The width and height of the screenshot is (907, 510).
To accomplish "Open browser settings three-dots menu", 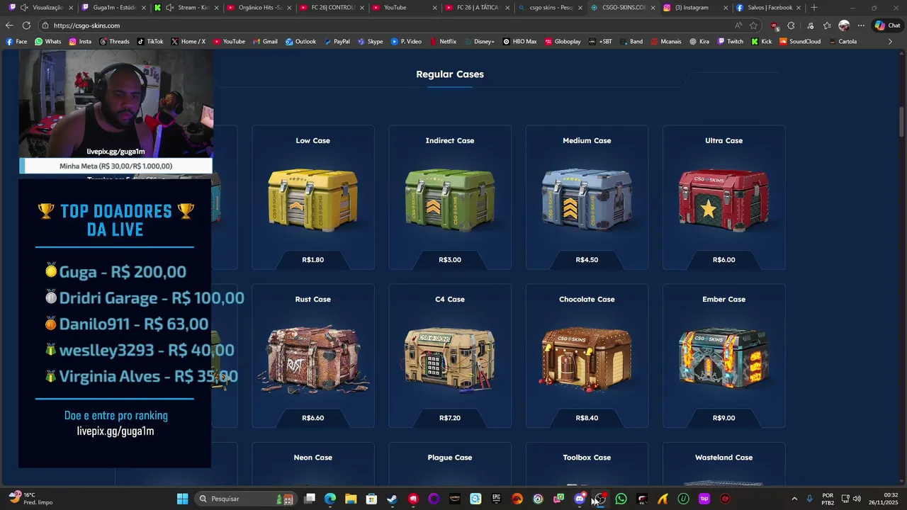I will (861, 25).
